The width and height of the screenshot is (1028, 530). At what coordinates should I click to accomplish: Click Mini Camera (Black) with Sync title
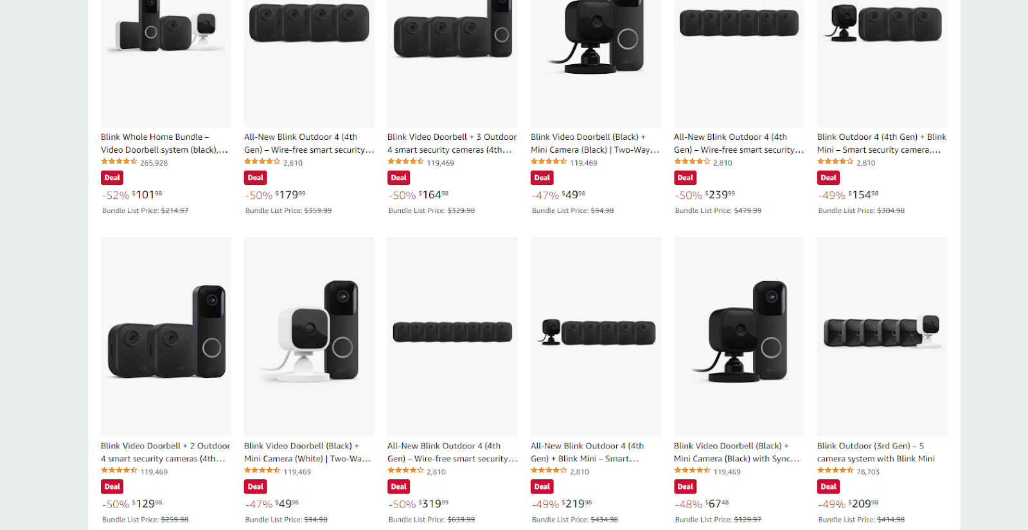(737, 452)
